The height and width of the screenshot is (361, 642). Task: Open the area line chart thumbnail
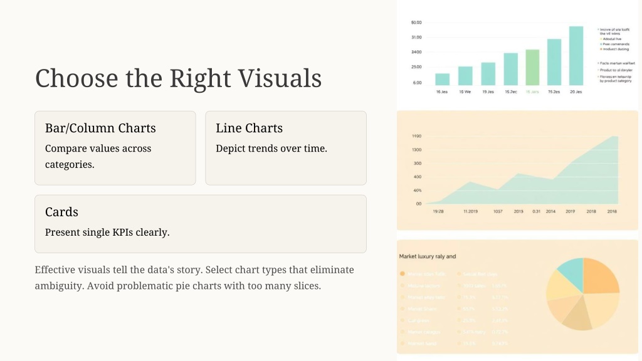click(517, 170)
